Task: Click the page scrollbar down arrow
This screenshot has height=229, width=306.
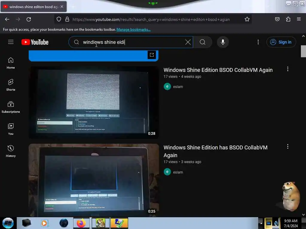Action: coord(303,215)
